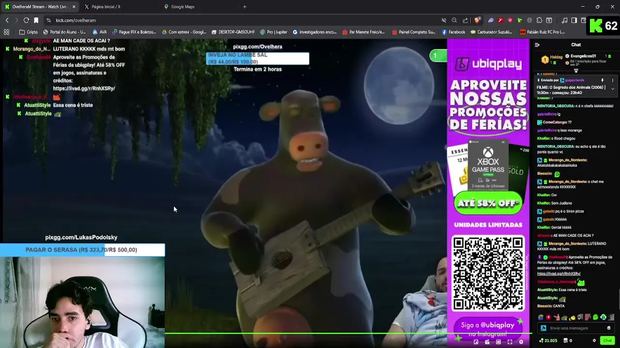Click the ubiqplay QR code
This screenshot has width=620, height=348.
(x=488, y=273)
